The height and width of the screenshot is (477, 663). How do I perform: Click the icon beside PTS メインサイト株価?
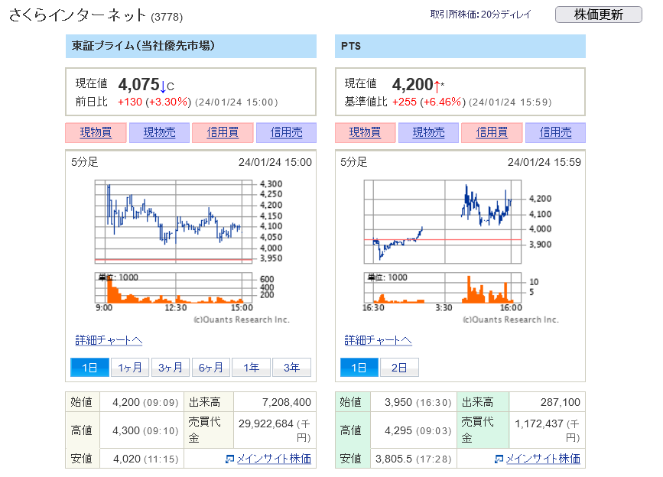coord(499,459)
